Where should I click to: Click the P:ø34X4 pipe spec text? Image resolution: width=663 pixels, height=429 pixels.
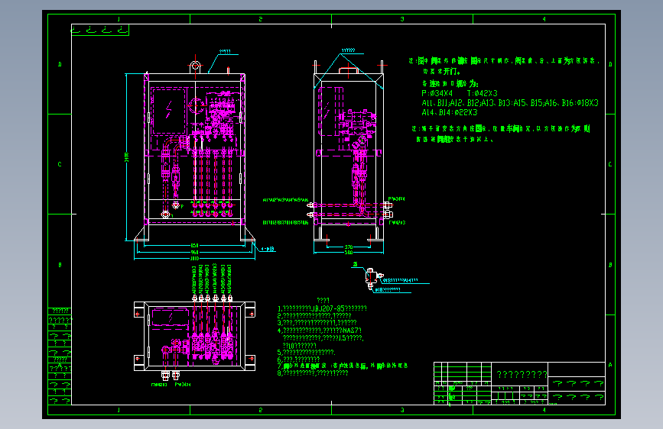coord(437,93)
